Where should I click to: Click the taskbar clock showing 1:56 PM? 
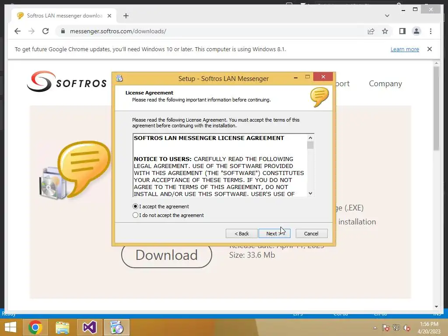(x=429, y=328)
